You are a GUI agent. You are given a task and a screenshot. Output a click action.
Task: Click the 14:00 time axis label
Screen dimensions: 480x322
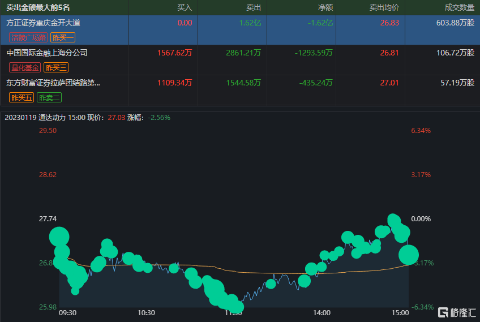(322, 313)
